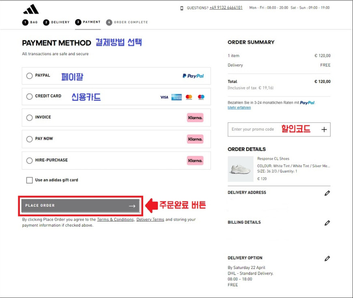The image size is (353, 298).
Task: Click the SIZE: 36 2/3 / Quantity: 1 text
Action: tap(277, 172)
